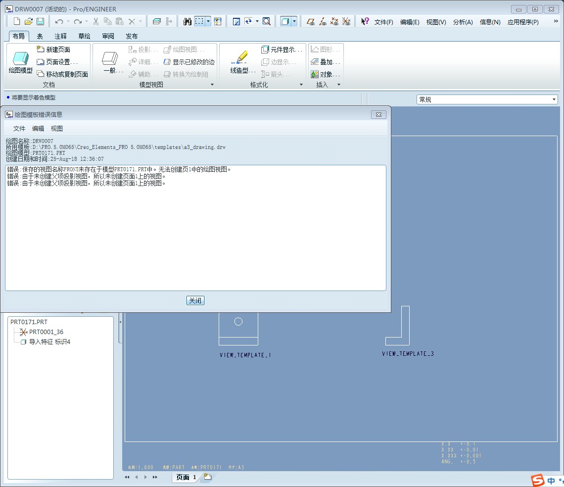Switch to the 发布 ribbon tab
The width and height of the screenshot is (564, 487).
point(132,36)
